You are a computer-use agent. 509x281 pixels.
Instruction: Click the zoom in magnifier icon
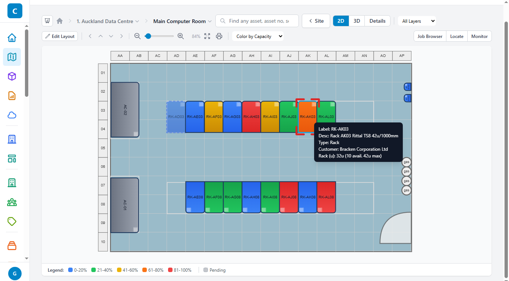(181, 36)
